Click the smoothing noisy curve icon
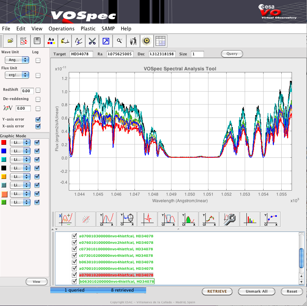Screen dimensions: 307x306 coord(209,219)
